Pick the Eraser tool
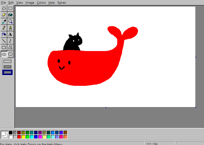Image resolution: width=204 pixels, height=145 pixels. pyautogui.click(x=4, y=15)
